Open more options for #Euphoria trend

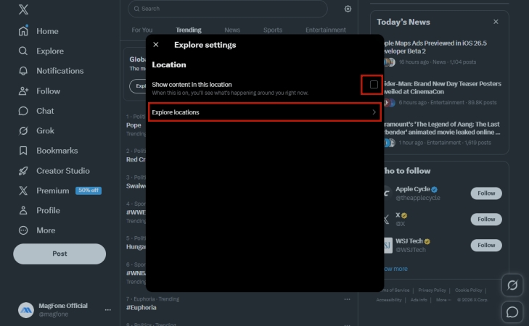tap(347, 299)
